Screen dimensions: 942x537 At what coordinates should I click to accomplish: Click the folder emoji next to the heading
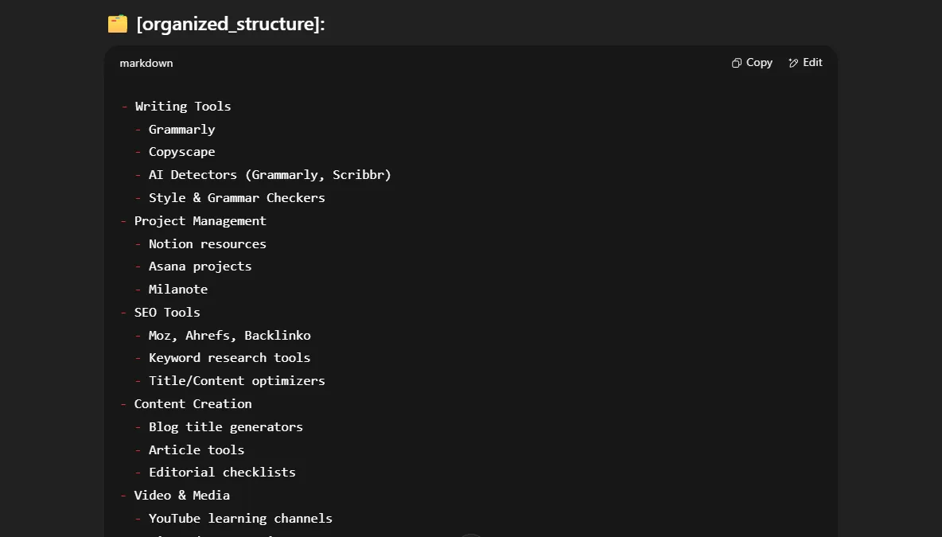click(117, 23)
